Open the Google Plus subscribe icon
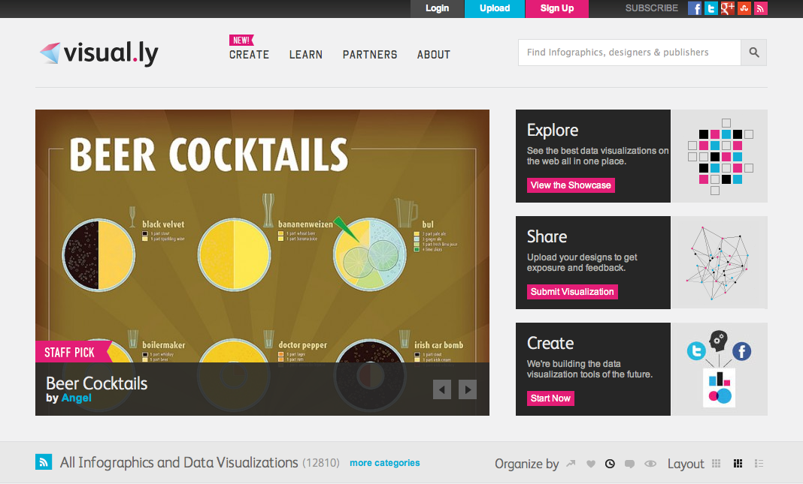This screenshot has width=803, height=484. pyautogui.click(x=727, y=8)
